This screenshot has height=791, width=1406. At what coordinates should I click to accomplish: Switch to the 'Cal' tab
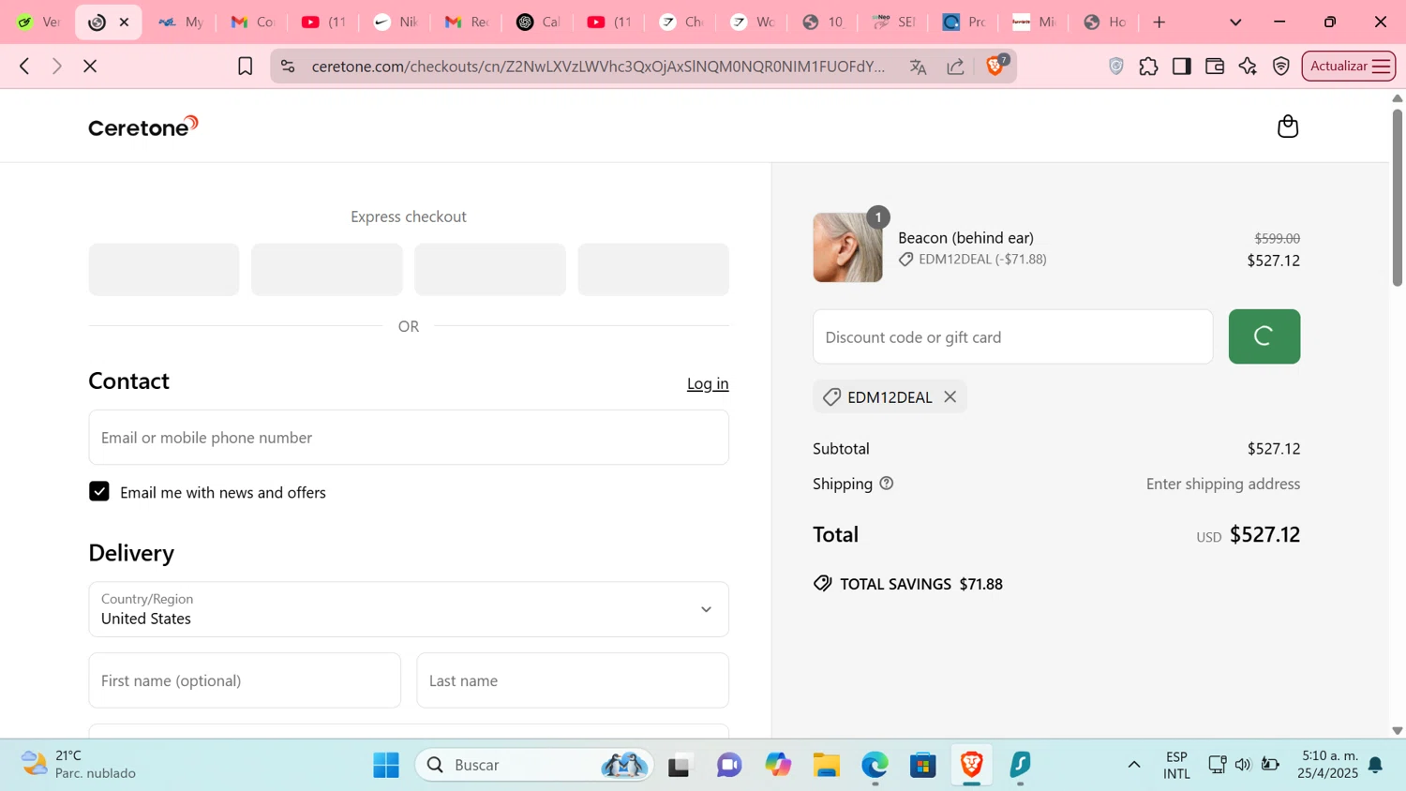point(537,22)
